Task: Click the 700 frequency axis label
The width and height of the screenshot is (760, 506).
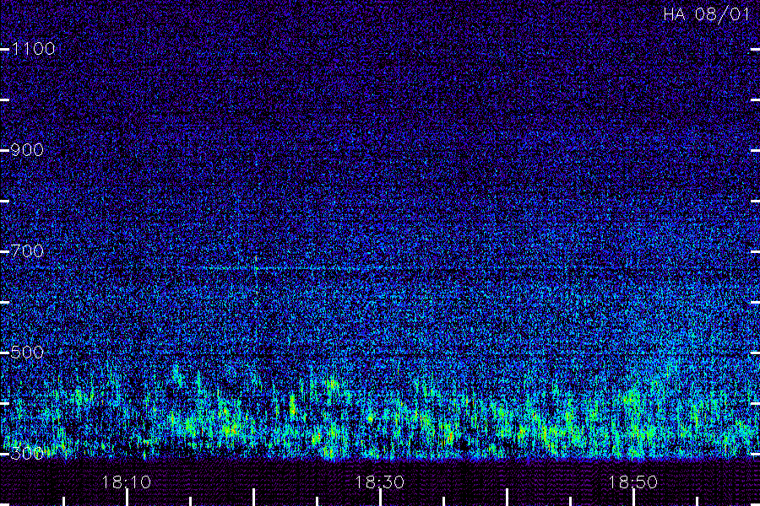Action: click(x=27, y=250)
